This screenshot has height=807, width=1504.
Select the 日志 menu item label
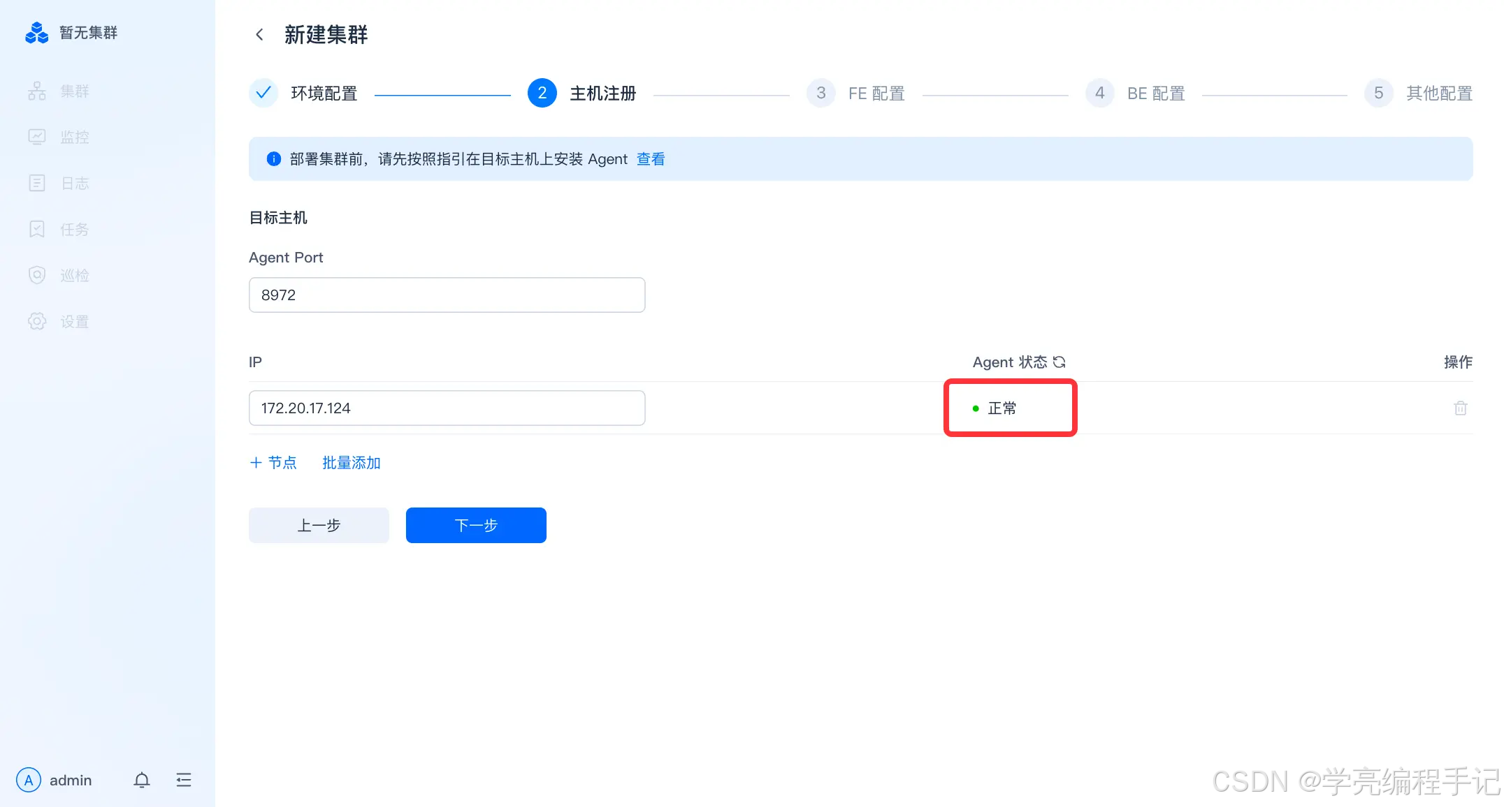75,184
